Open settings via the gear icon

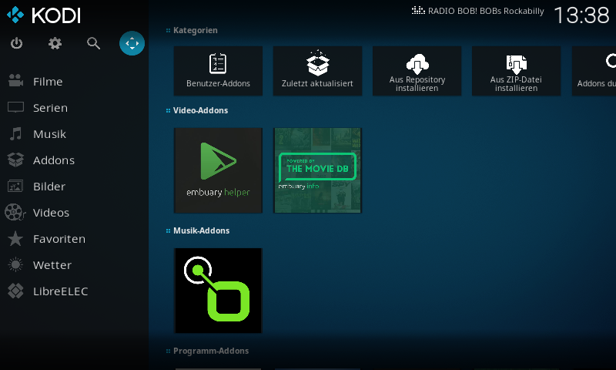tap(55, 43)
